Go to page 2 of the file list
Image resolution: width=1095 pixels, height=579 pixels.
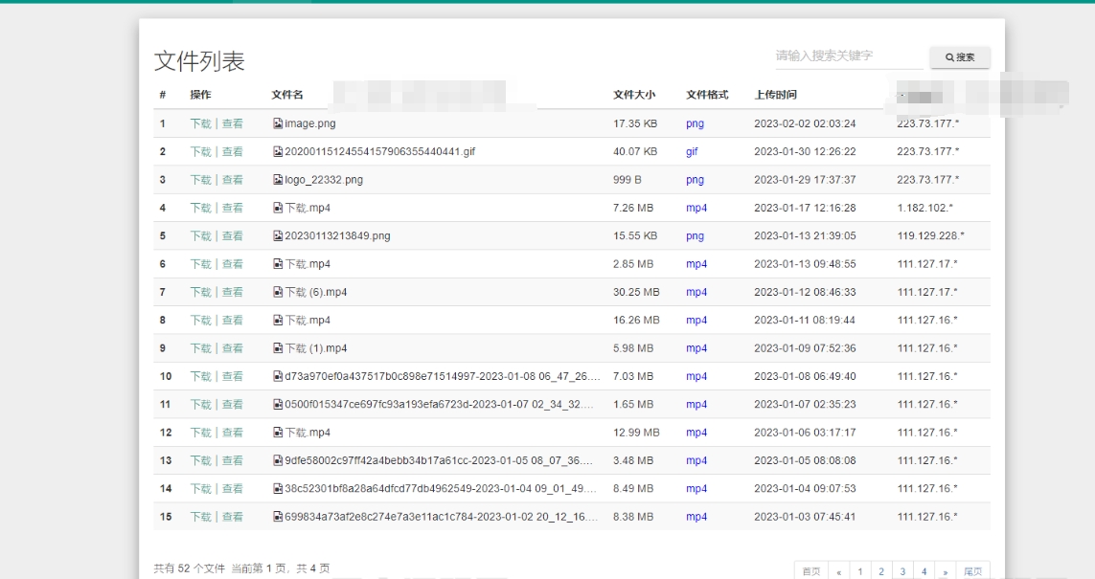click(881, 571)
